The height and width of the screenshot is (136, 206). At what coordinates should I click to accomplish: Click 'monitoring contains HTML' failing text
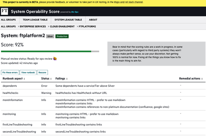(x=87, y=114)
